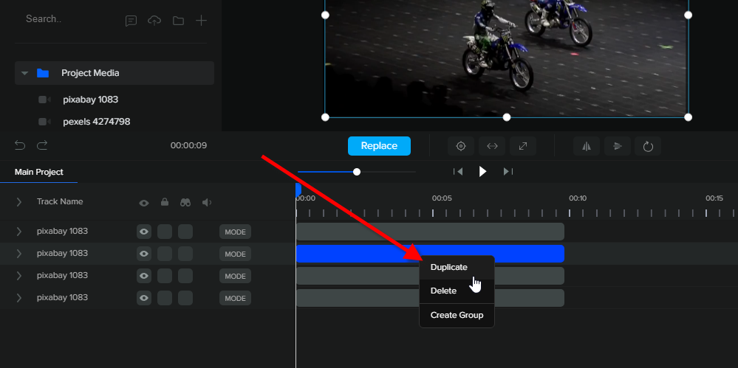Open MODE button on the third track

[236, 277]
